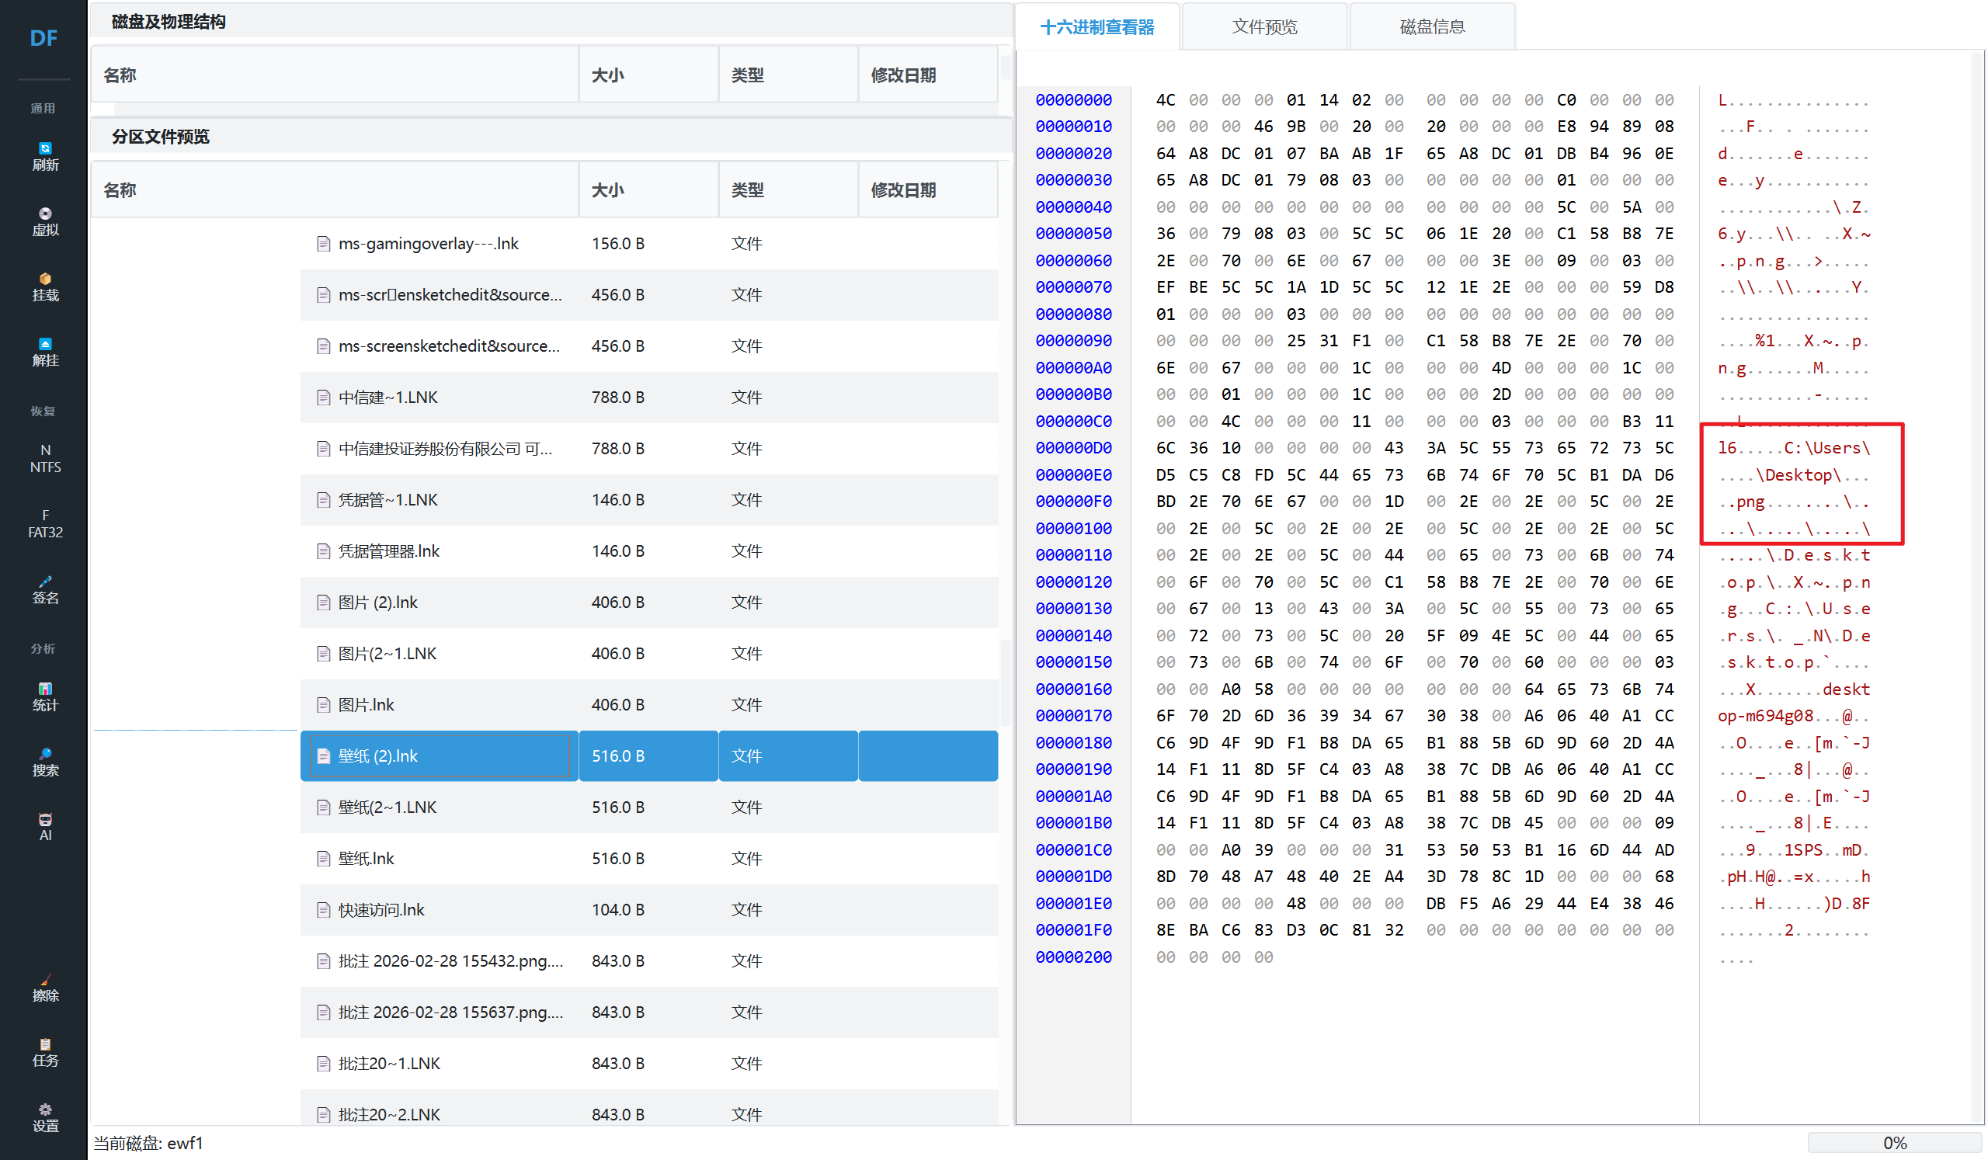The image size is (1988, 1160).
Task: Switch to the 文件预览 tab
Action: tap(1263, 27)
